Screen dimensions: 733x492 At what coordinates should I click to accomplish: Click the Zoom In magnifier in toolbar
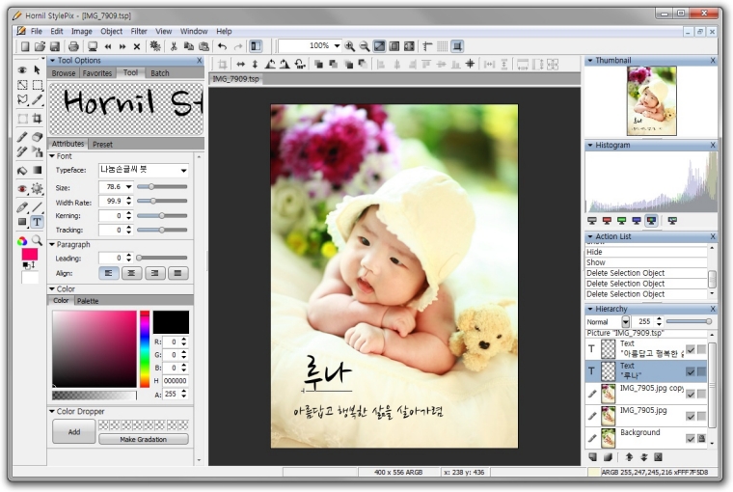(349, 46)
